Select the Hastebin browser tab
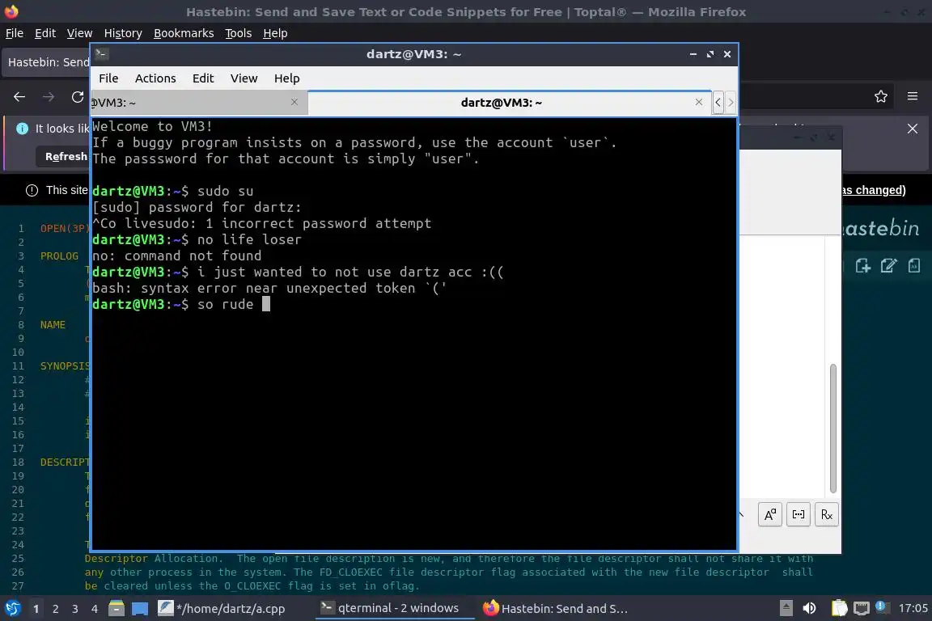Screen dimensions: 932x621 point(46,62)
